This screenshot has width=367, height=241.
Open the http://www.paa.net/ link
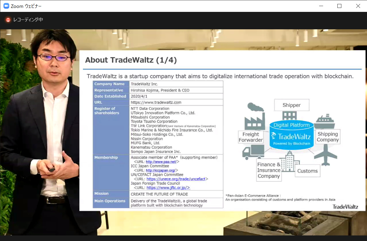[161, 162]
